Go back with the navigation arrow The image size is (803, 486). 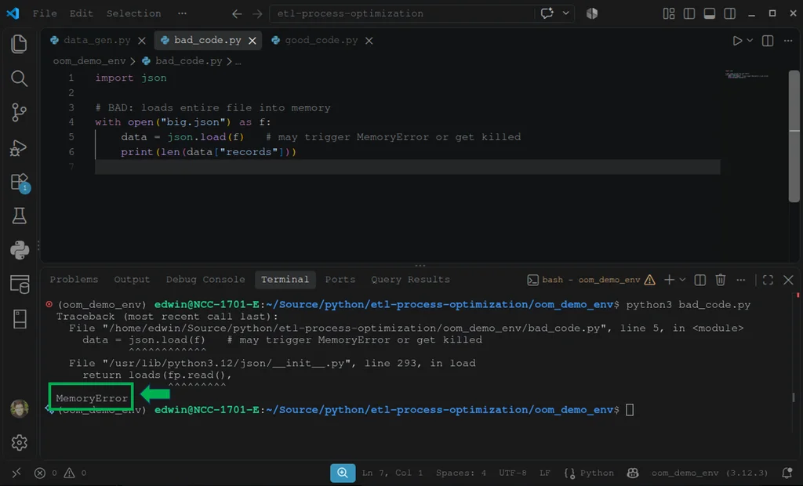(x=237, y=14)
